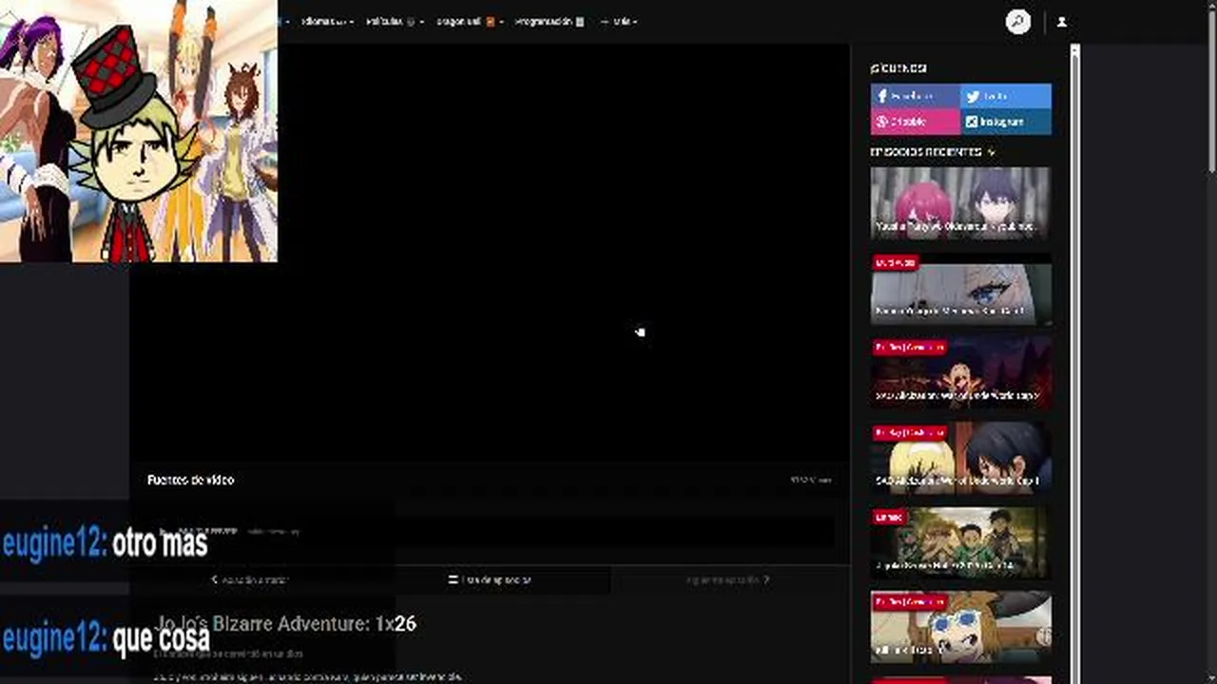Open fourth recent episode thumbnail with blonde and dark-haired characters
Viewport: 1217px width, 684px height.
click(960, 458)
